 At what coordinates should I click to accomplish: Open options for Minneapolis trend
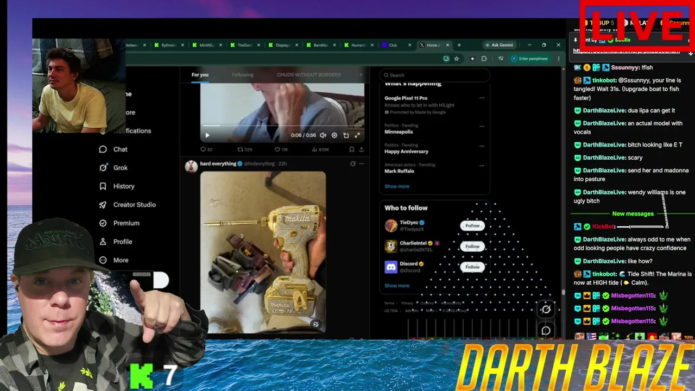pos(482,126)
